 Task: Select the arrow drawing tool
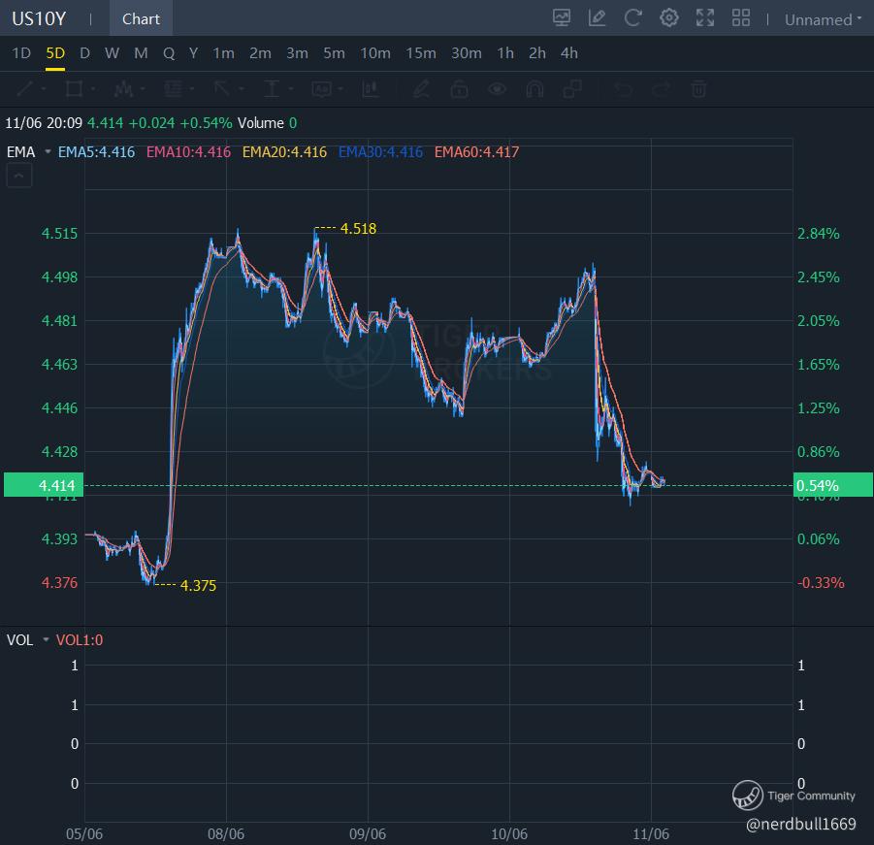[x=222, y=88]
